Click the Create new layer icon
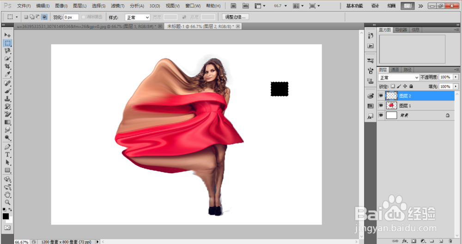 click(x=441, y=241)
